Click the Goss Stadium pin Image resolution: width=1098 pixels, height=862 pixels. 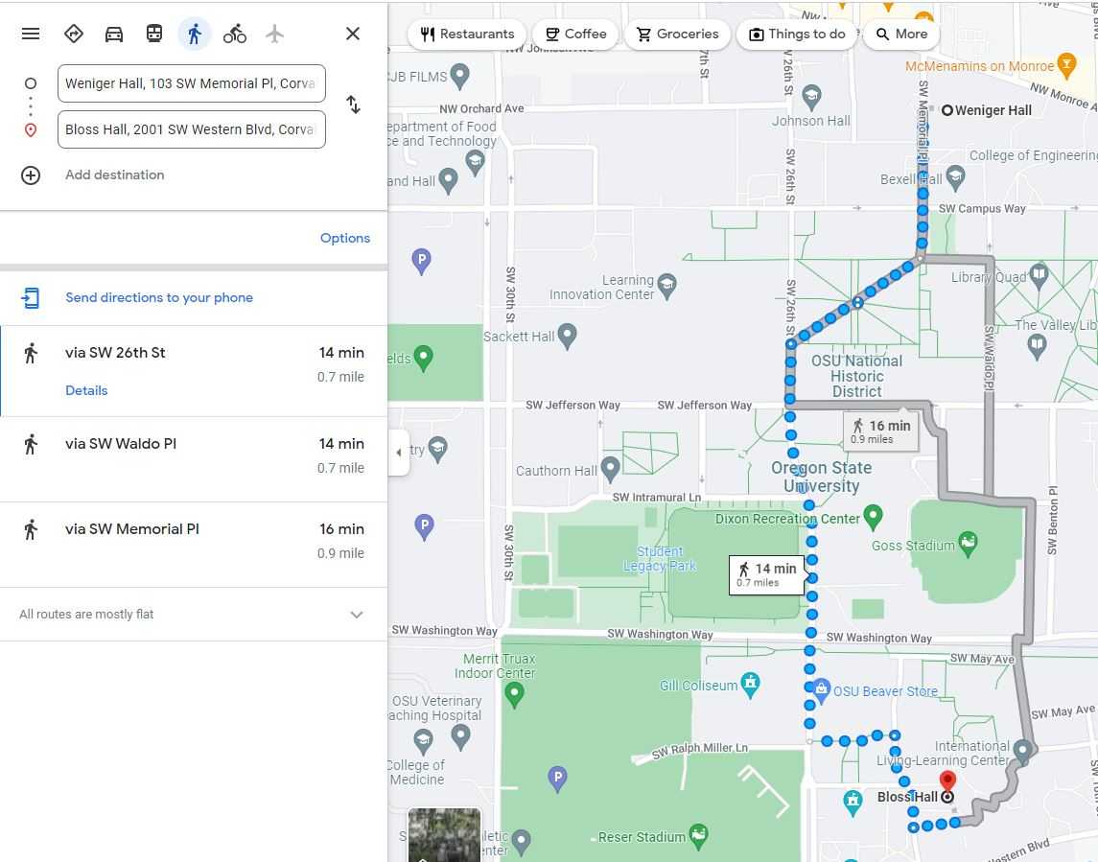(968, 544)
